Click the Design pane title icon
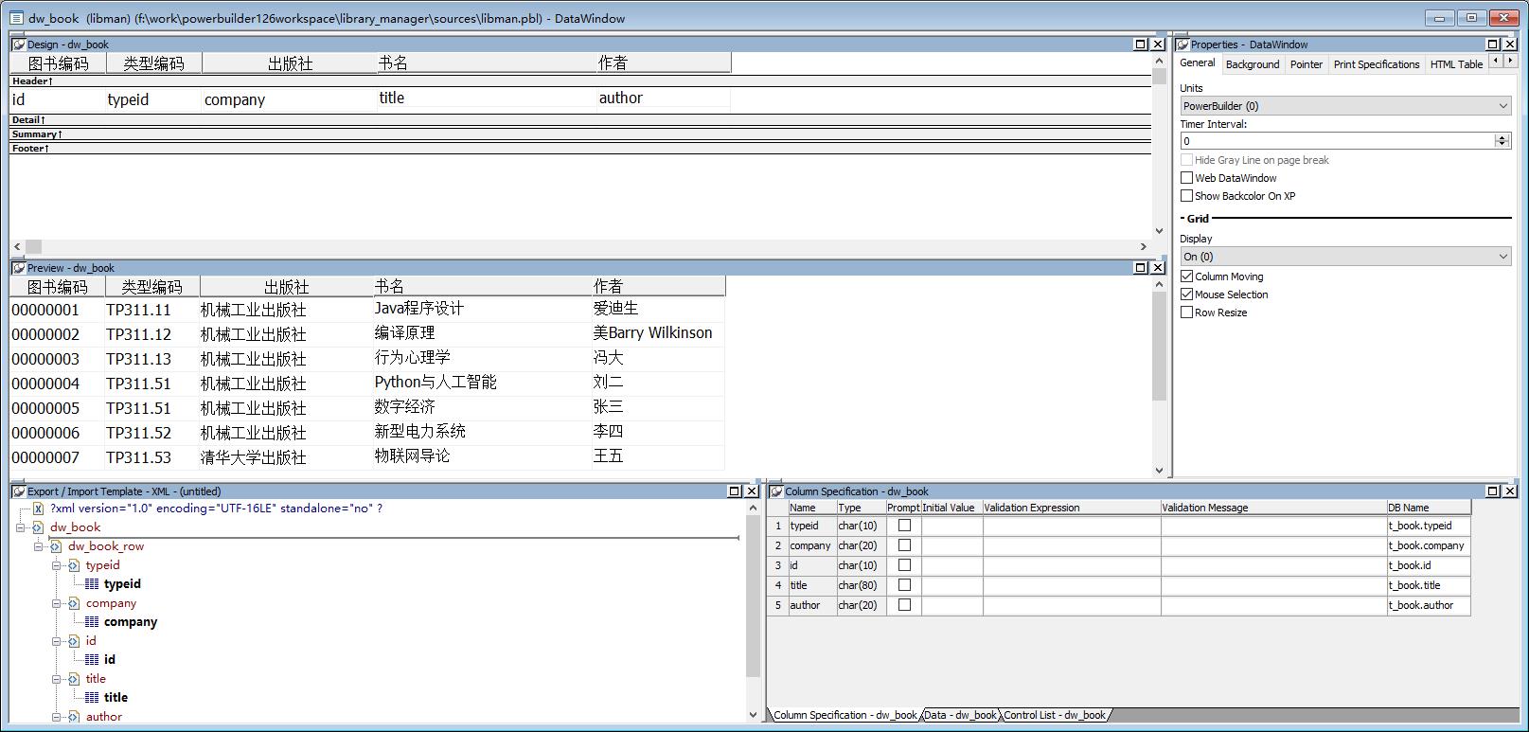Screen dimensions: 1529x732 19,45
